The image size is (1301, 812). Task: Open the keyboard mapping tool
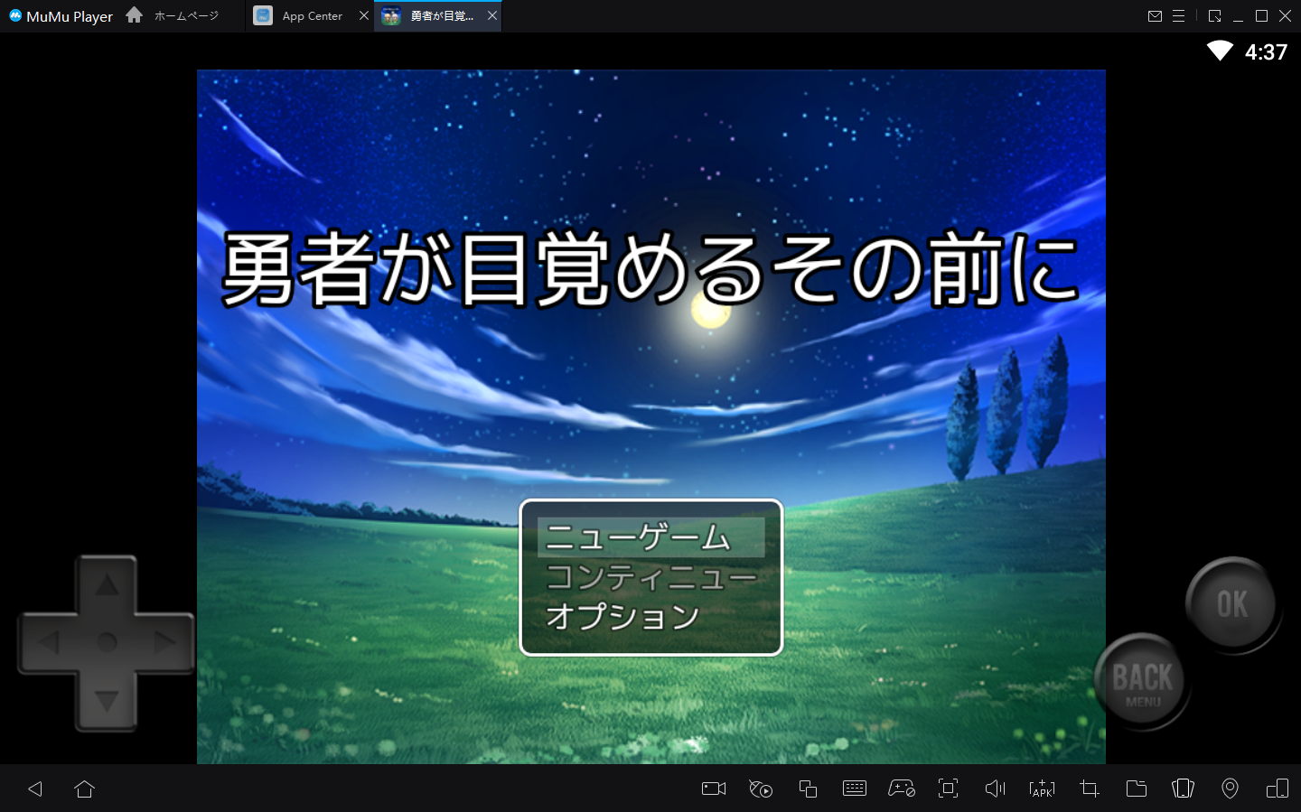(x=855, y=789)
